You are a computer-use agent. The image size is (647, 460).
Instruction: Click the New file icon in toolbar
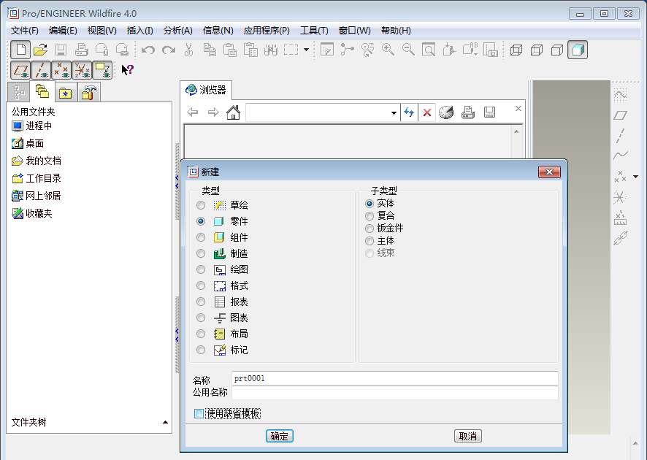(20, 50)
